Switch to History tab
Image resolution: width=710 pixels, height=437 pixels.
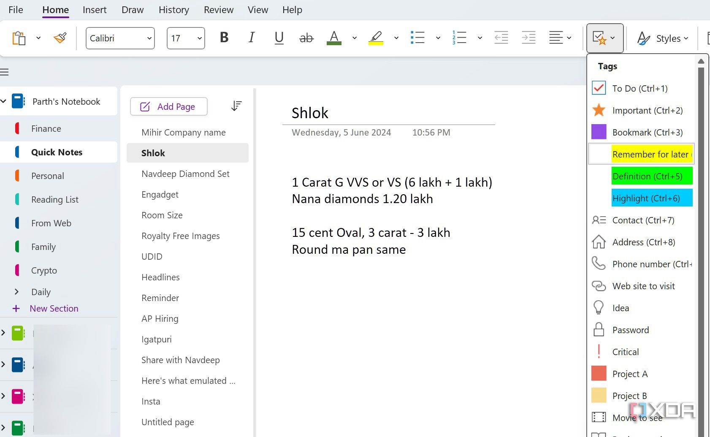(174, 10)
